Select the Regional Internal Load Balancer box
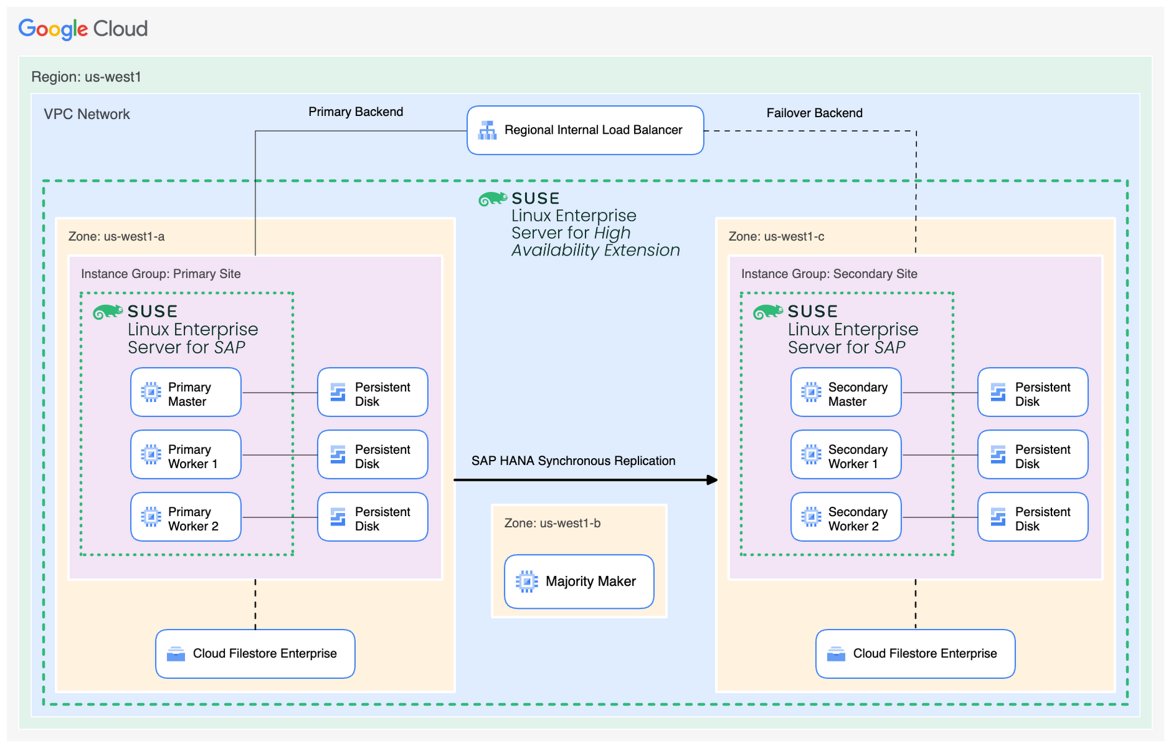Screen dimensions: 1171x748 point(585,130)
